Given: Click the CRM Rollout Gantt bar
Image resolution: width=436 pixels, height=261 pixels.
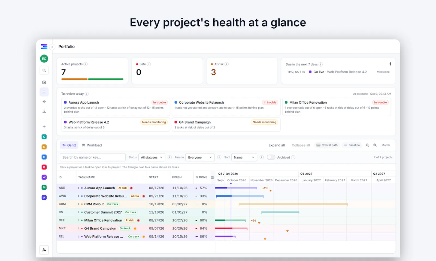Looking at the screenshot, I should point(293,204).
